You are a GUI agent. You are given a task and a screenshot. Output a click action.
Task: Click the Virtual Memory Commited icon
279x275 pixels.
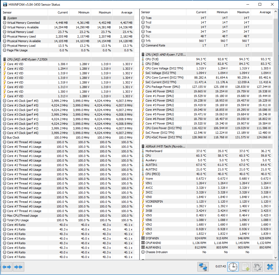click(5, 23)
